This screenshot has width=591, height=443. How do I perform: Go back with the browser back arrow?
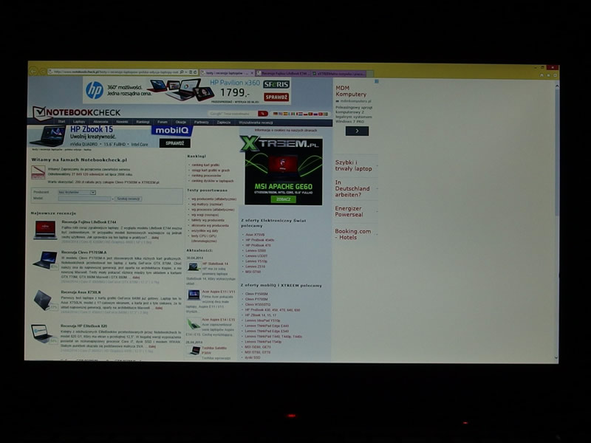pyautogui.click(x=33, y=71)
